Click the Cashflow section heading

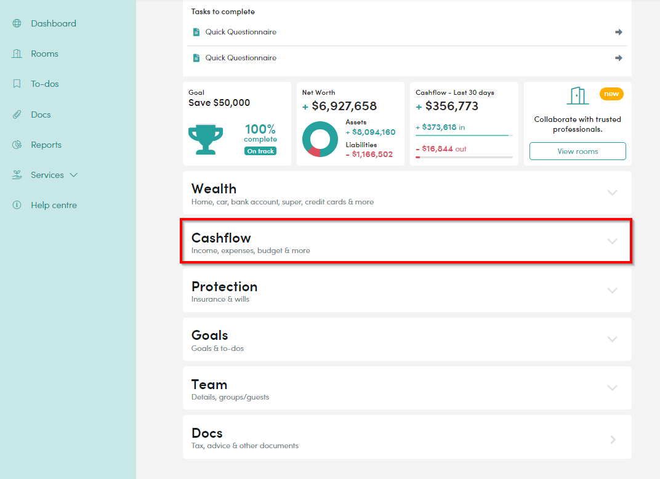(x=221, y=238)
